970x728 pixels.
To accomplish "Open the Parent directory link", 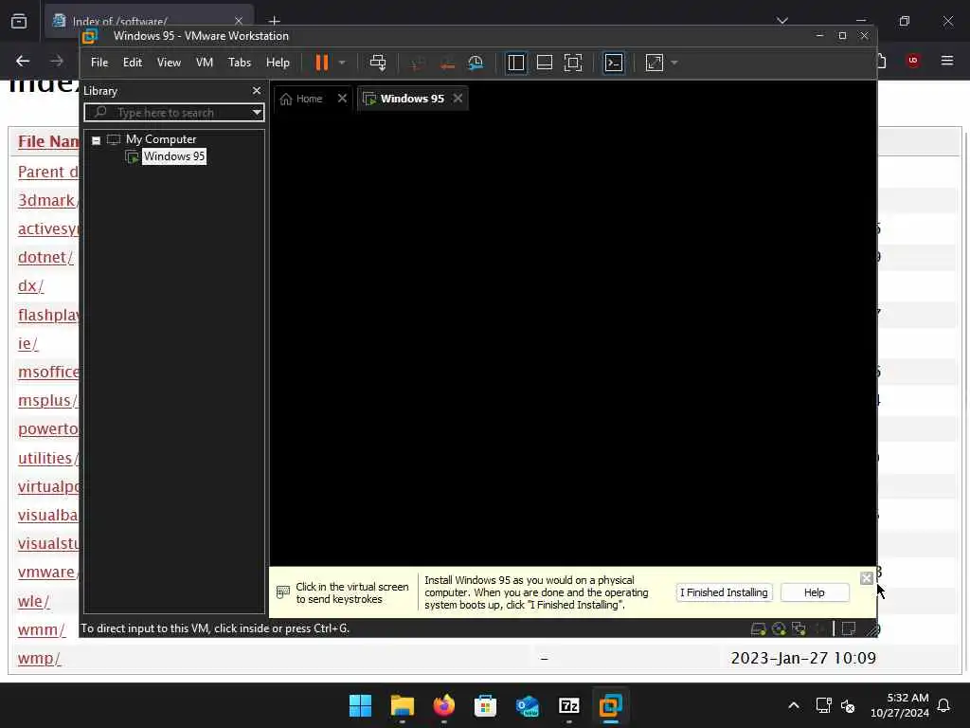I will [47, 173].
